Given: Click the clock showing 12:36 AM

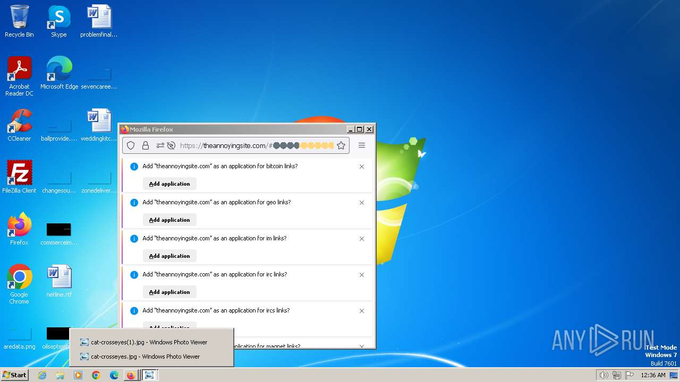Looking at the screenshot, I should click(653, 375).
